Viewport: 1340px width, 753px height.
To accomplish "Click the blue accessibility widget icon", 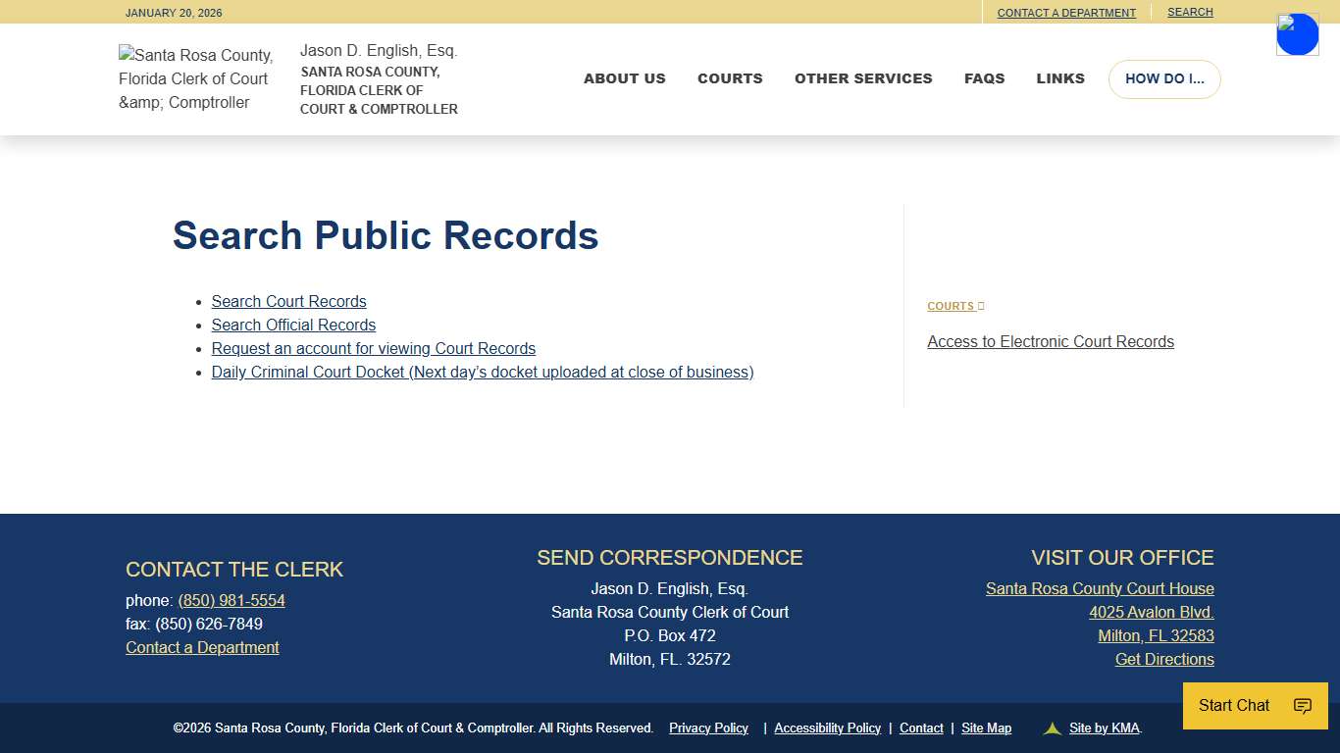I will [x=1297, y=33].
